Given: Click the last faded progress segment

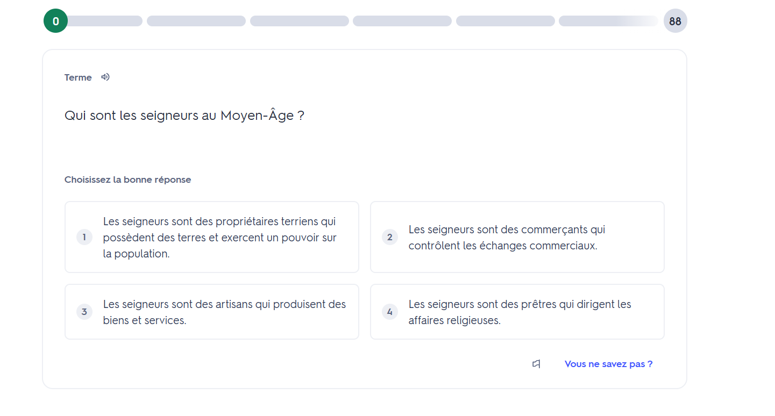Looking at the screenshot, I should [608, 21].
